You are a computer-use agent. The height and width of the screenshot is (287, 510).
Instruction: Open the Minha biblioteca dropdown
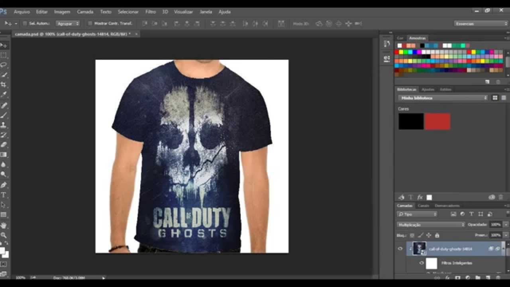coord(443,98)
